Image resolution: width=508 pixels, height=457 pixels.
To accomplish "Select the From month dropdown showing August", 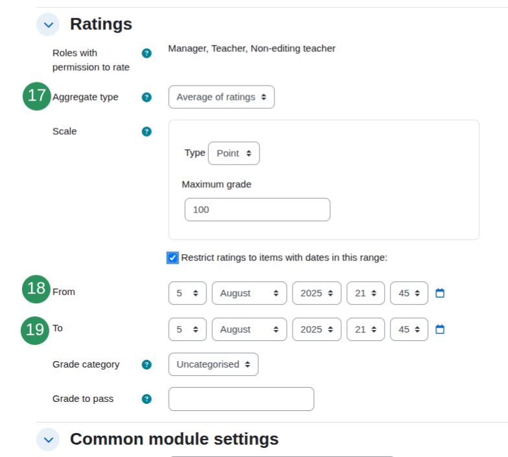I will click(249, 293).
